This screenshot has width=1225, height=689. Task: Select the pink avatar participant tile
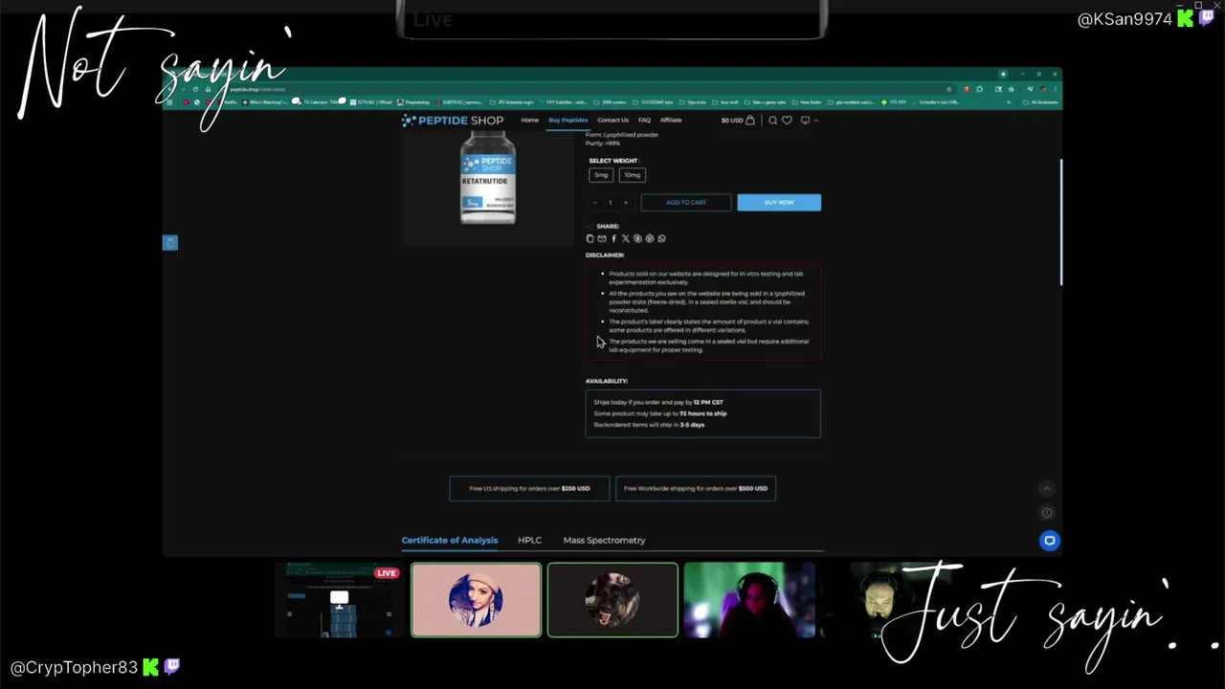tap(476, 600)
